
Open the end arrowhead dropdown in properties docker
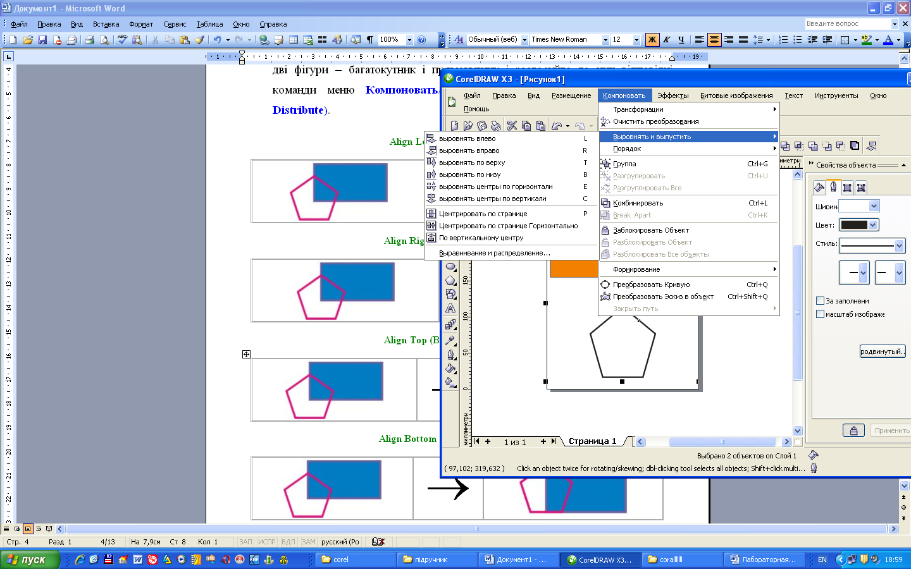(x=899, y=273)
